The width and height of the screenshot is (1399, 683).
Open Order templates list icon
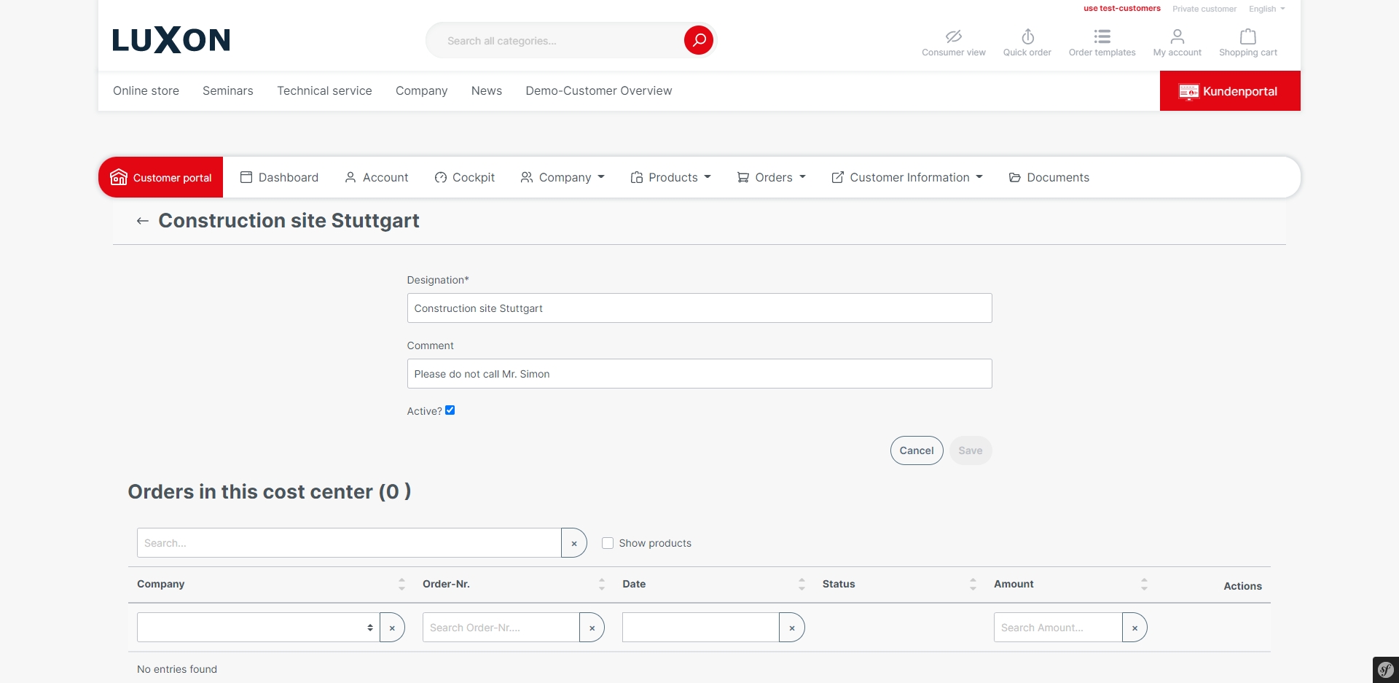1102,36
